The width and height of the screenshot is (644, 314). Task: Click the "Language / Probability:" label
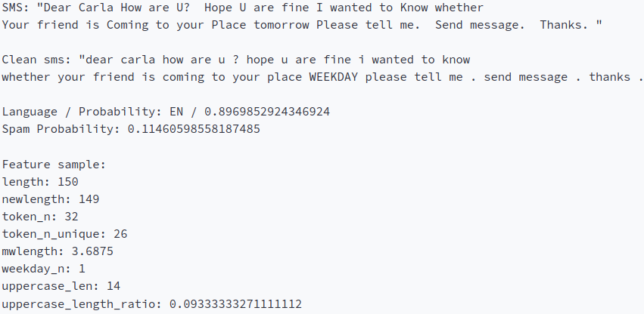[78, 112]
